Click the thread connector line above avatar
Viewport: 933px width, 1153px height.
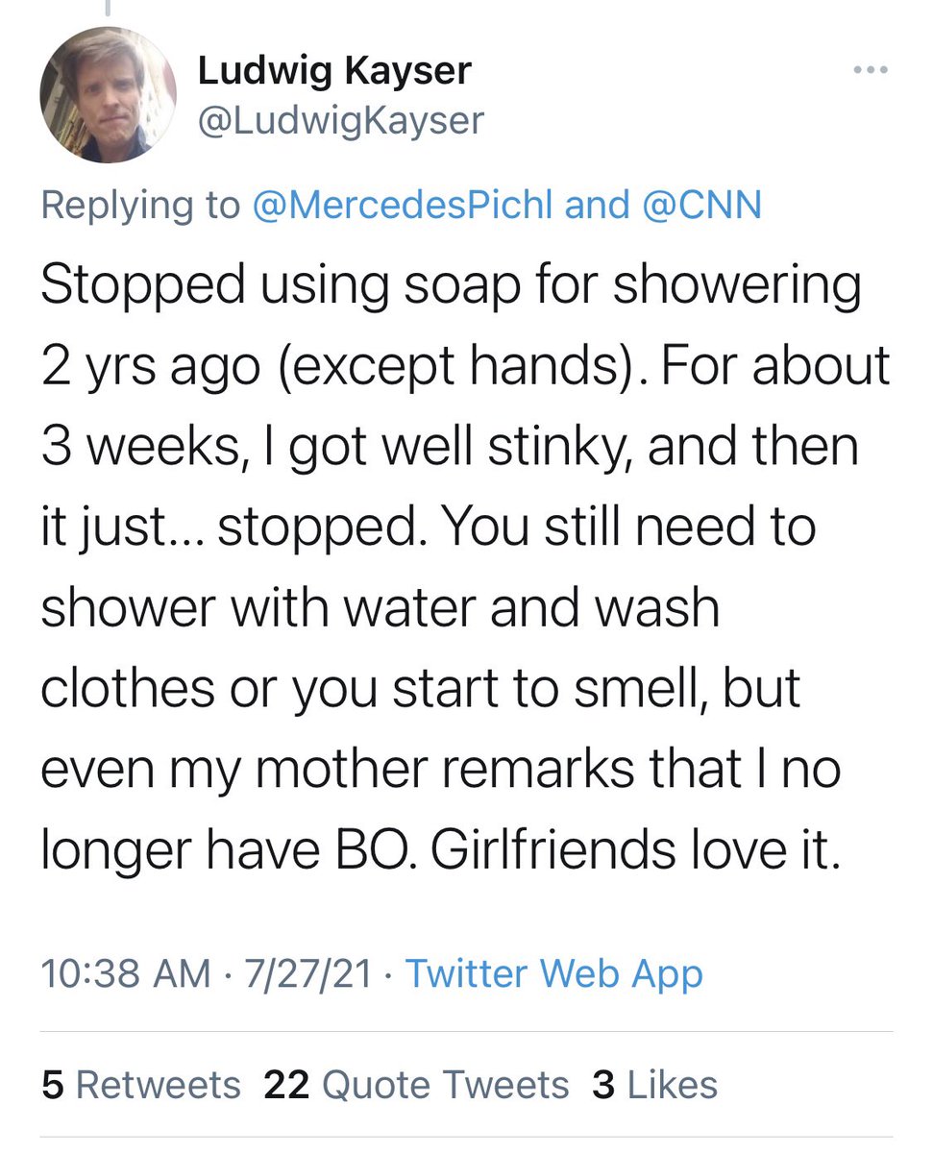coord(108,10)
